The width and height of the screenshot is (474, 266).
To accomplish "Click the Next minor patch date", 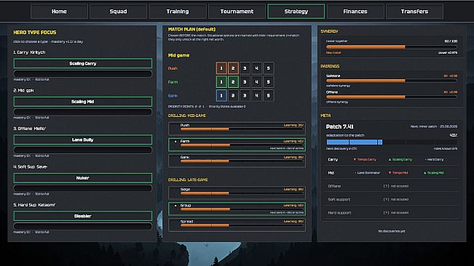I will [x=434, y=126].
